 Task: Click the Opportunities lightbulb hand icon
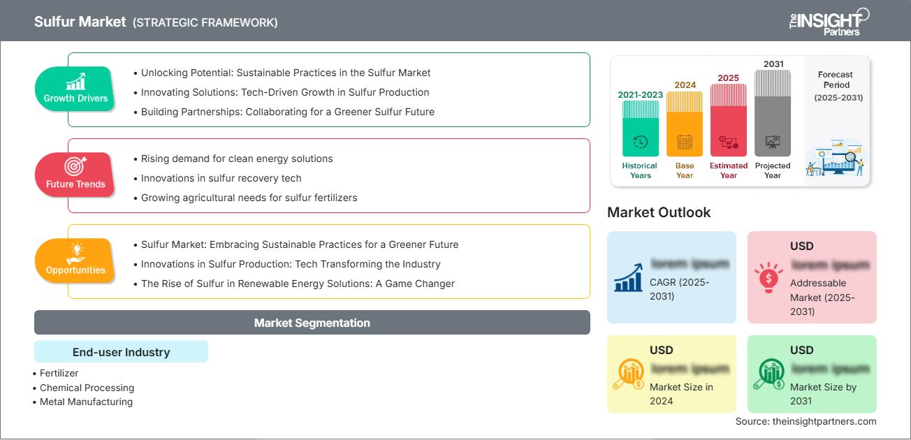75,253
